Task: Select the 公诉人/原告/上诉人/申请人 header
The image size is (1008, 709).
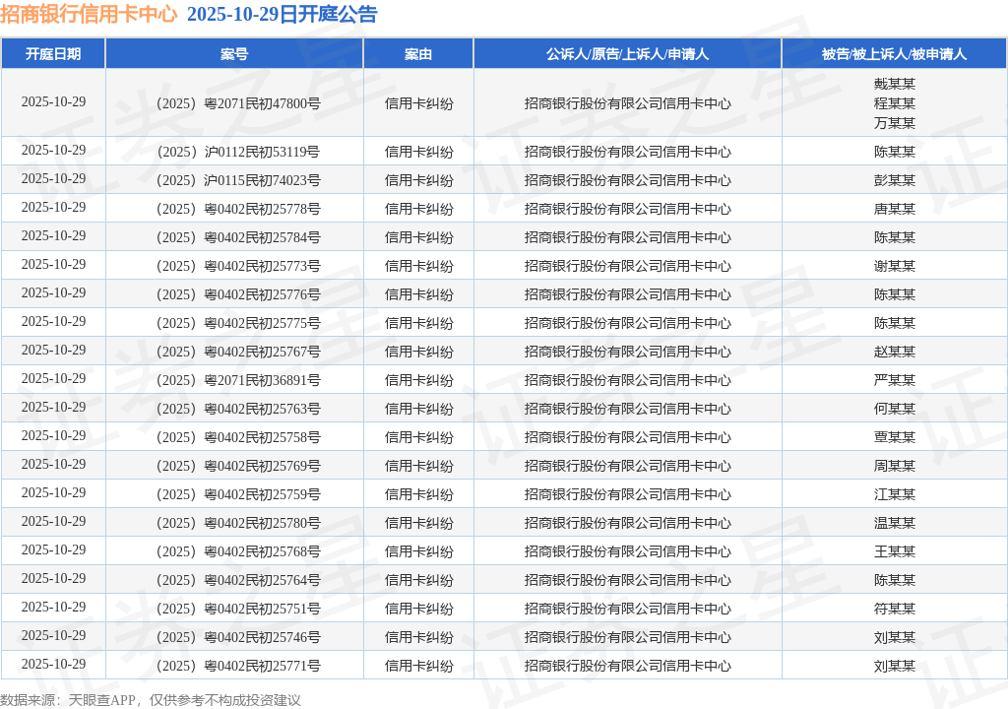Action: click(627, 54)
